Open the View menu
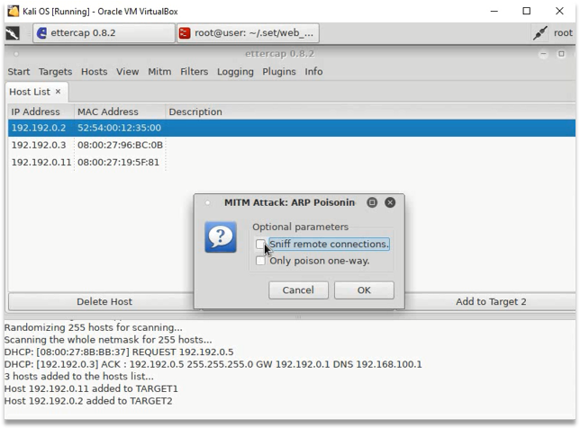Screen dimensions: 580x428 coord(128,71)
